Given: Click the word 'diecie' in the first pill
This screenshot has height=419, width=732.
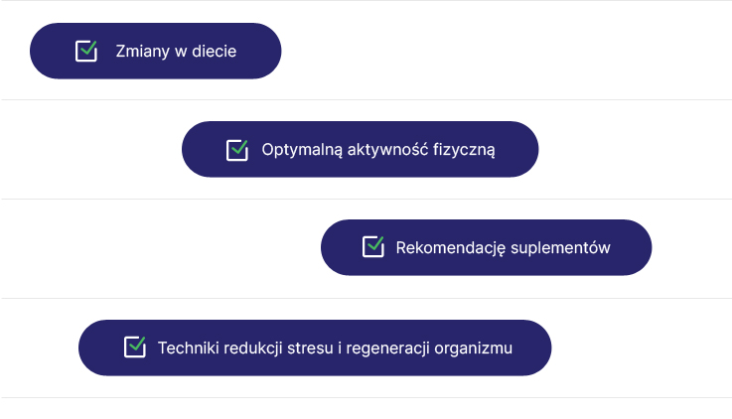Looking at the screenshot, I should click(214, 51).
